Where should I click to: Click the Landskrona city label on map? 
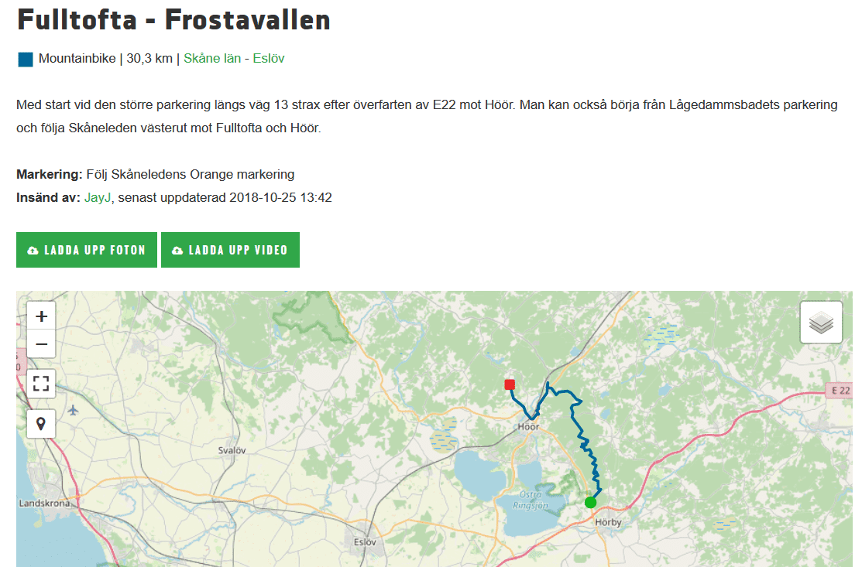click(44, 504)
